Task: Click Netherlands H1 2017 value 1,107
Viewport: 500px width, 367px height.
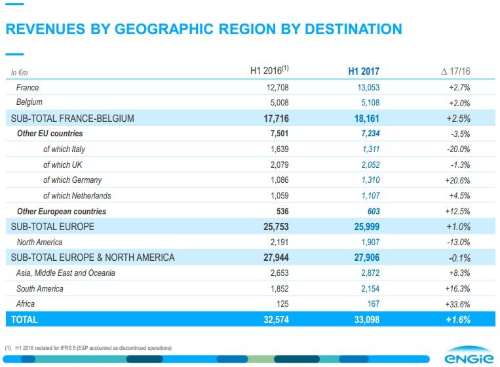Action: 370,195
